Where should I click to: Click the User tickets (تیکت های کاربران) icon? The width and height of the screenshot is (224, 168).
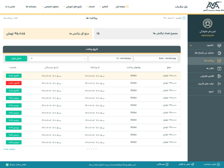coord(219,84)
